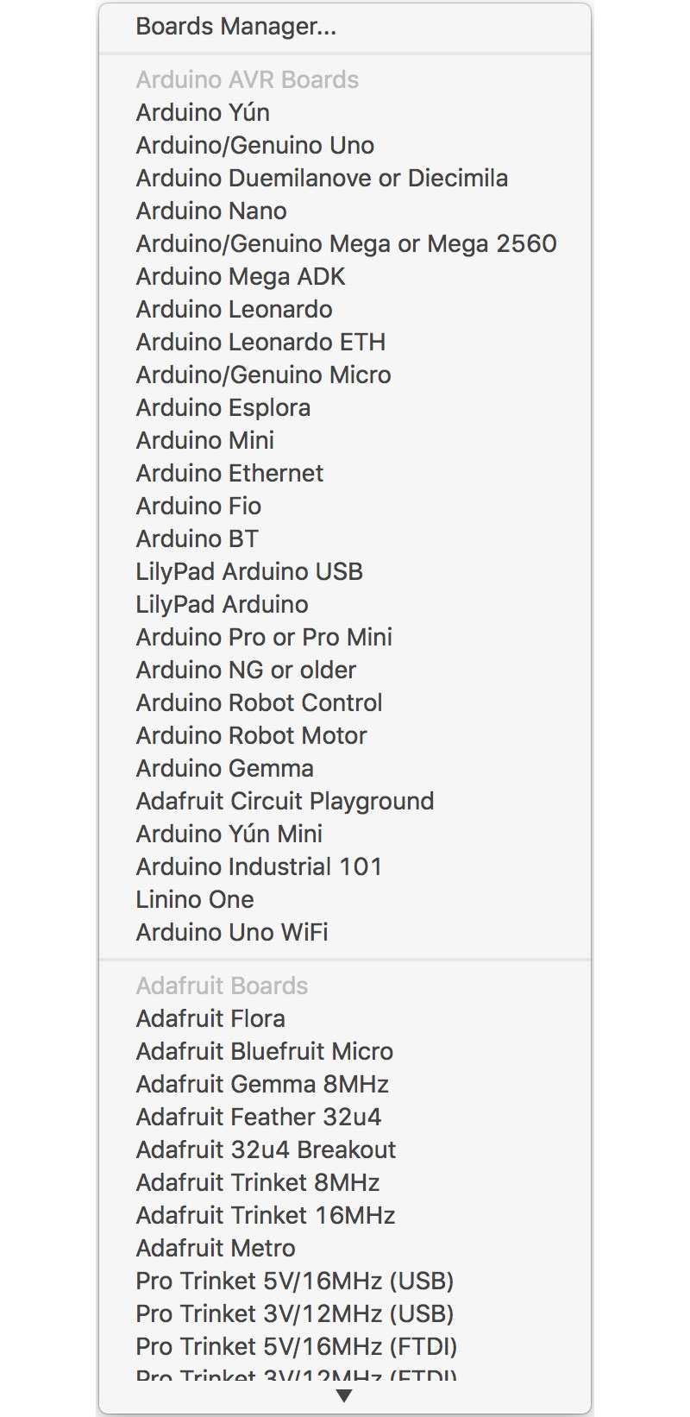Choose the Arduino Esplora board

click(x=223, y=407)
